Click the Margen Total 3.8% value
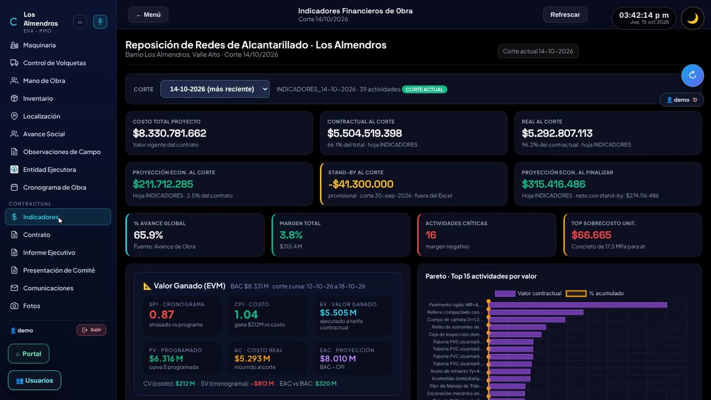The width and height of the screenshot is (711, 400). [291, 235]
